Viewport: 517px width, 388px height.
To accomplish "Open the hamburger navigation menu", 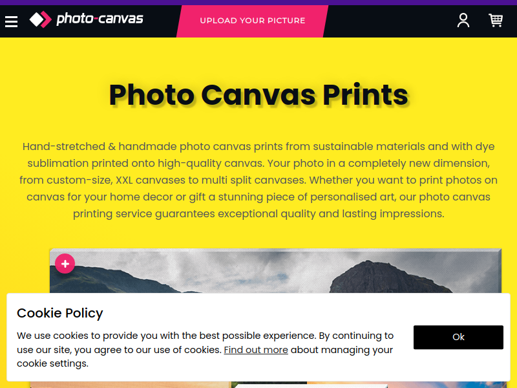I will tap(11, 22).
